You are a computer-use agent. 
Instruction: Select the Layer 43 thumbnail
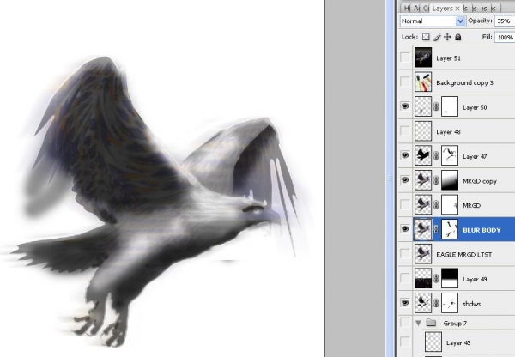click(433, 342)
